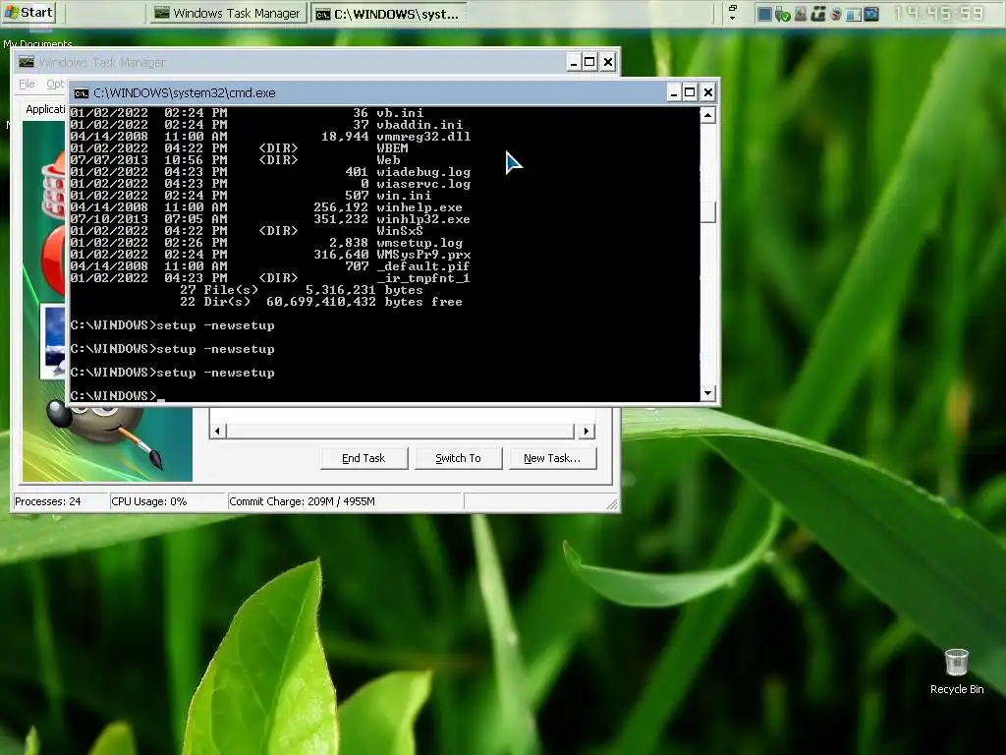Click the Safely Remove Hardware tray icon
The image size is (1006, 755).
tap(782, 14)
